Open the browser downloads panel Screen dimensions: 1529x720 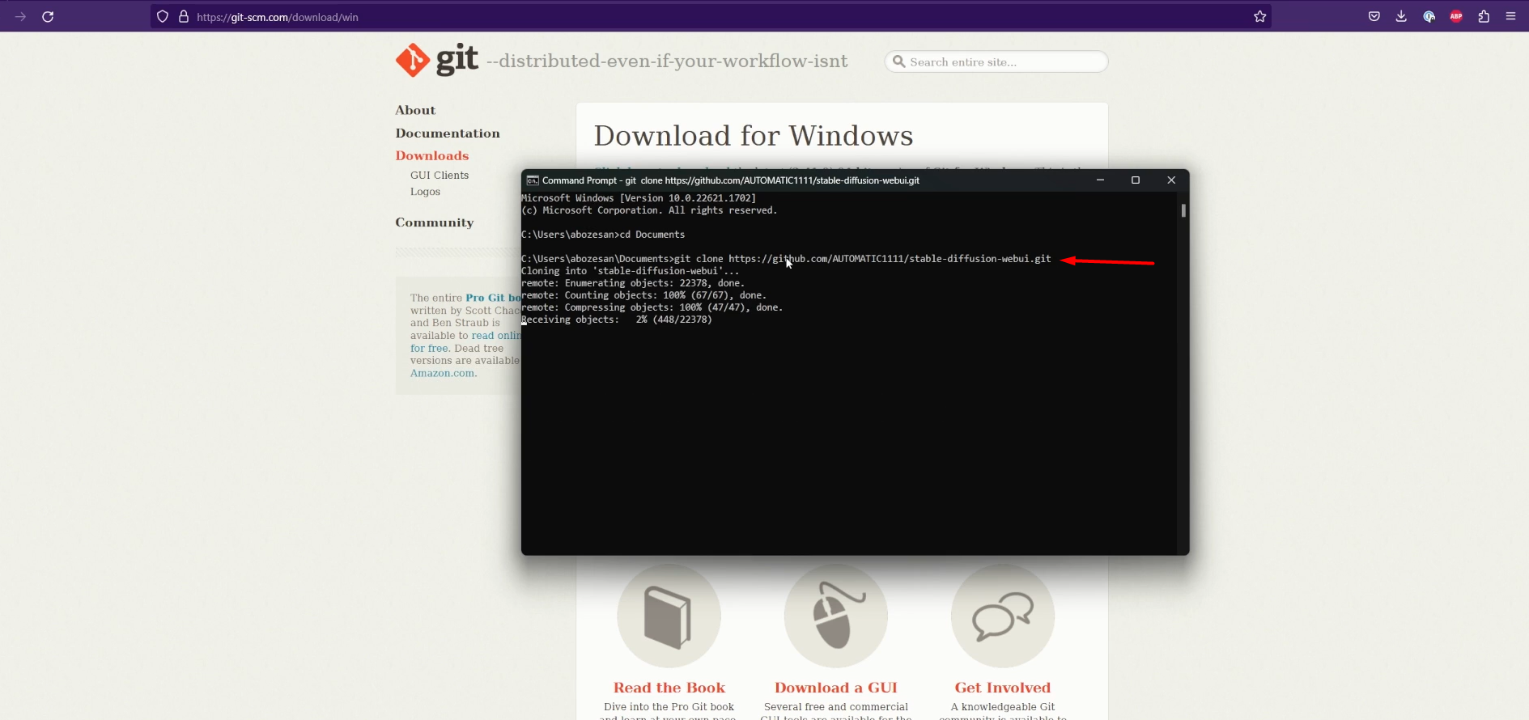tap(1401, 17)
